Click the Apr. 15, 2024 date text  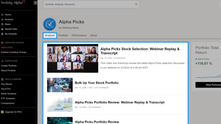81,88
